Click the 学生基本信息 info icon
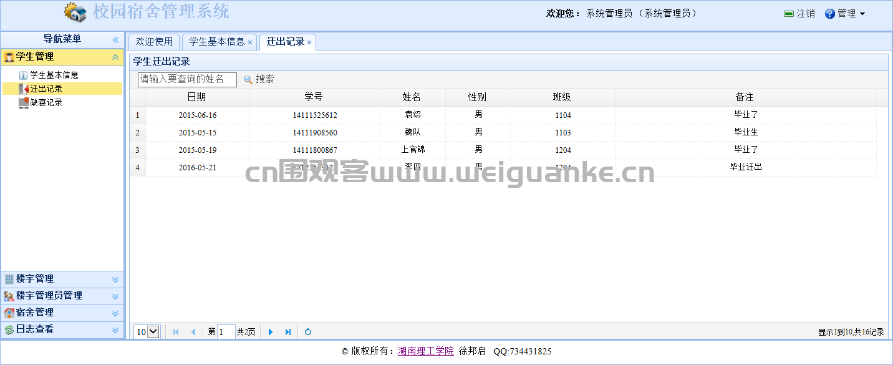Image resolution: width=893 pixels, height=365 pixels. tap(24, 75)
